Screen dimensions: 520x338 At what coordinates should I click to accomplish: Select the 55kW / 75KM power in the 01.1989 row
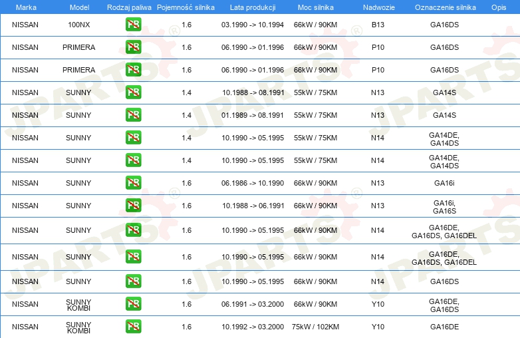coord(315,115)
